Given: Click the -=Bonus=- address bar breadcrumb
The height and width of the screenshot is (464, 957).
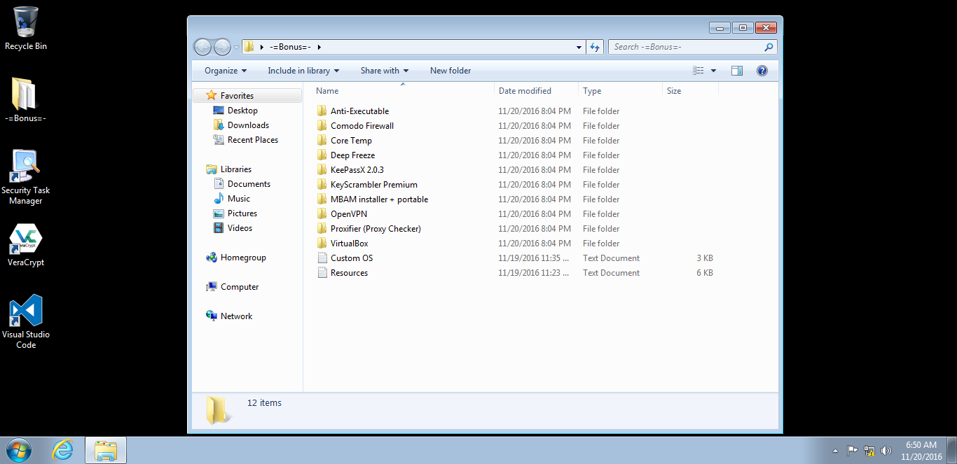Looking at the screenshot, I should coord(289,47).
